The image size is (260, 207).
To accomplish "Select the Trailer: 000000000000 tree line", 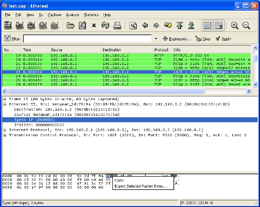I will point(39,125).
